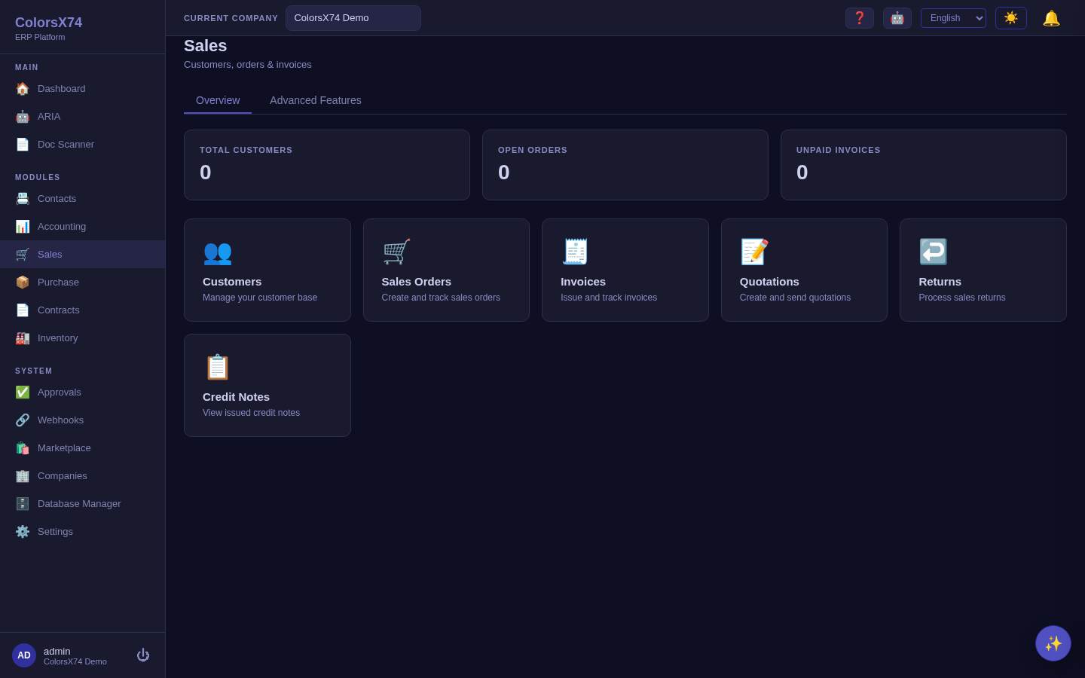Viewport: 1085px width, 678px height.
Task: Click the Credit Notes clipboard icon
Action: pos(218,367)
